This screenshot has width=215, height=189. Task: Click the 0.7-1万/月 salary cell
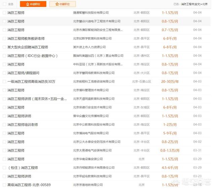(170, 30)
